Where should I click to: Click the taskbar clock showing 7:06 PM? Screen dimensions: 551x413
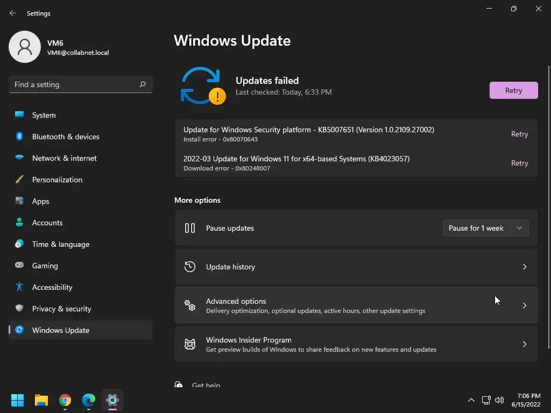click(x=526, y=400)
